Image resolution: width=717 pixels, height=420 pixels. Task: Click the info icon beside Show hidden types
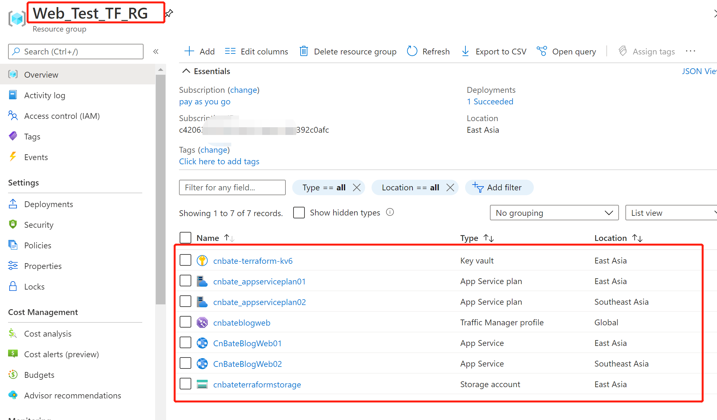[x=390, y=212]
